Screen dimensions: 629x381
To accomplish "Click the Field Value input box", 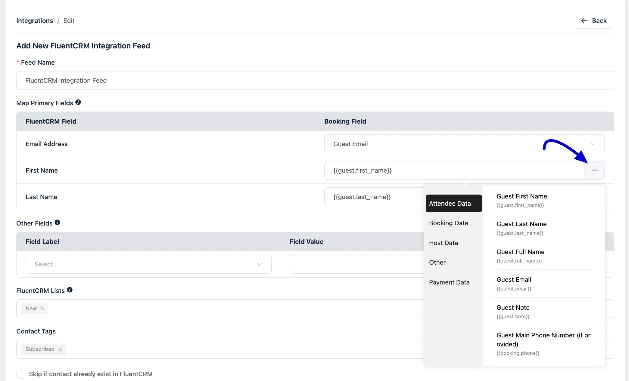I will [357, 264].
